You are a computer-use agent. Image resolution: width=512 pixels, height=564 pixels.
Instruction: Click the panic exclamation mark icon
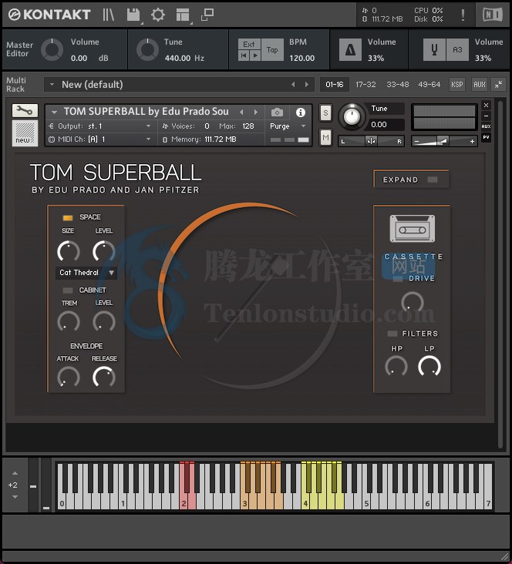[463, 15]
